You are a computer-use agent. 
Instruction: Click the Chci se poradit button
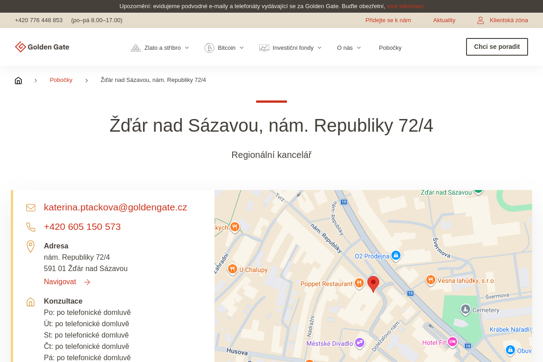click(x=497, y=47)
